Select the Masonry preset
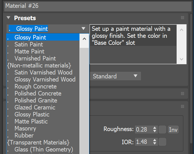The image size is (194, 154). [x=43, y=128]
